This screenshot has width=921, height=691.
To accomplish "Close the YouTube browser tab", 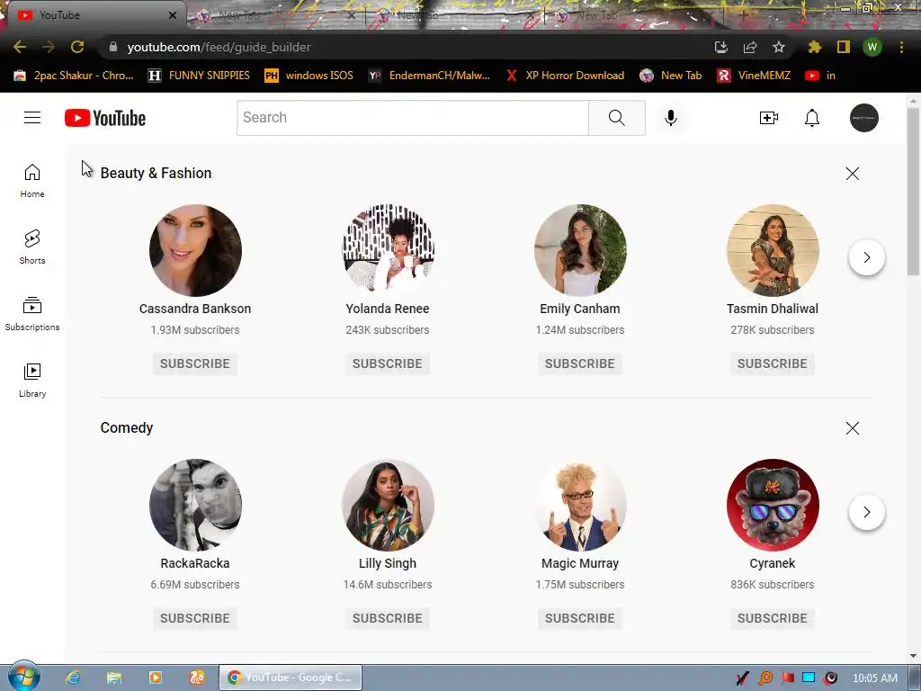I will point(173,15).
